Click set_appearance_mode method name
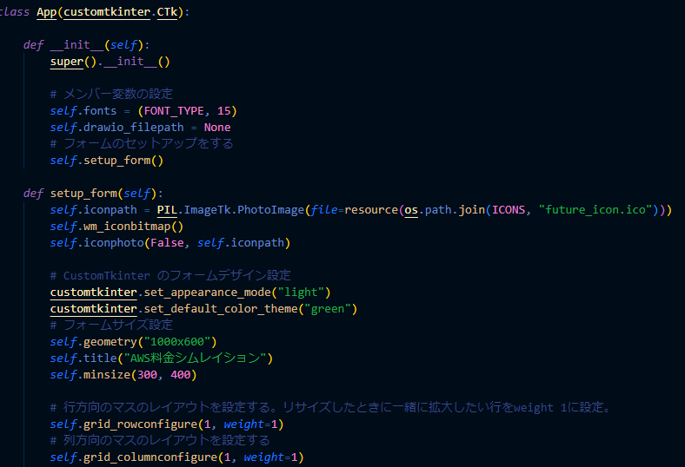 tap(208, 293)
